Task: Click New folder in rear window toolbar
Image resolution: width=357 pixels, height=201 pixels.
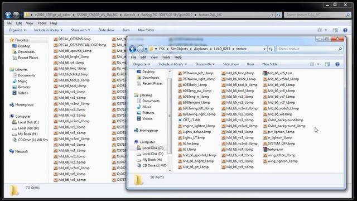Action: point(146,30)
